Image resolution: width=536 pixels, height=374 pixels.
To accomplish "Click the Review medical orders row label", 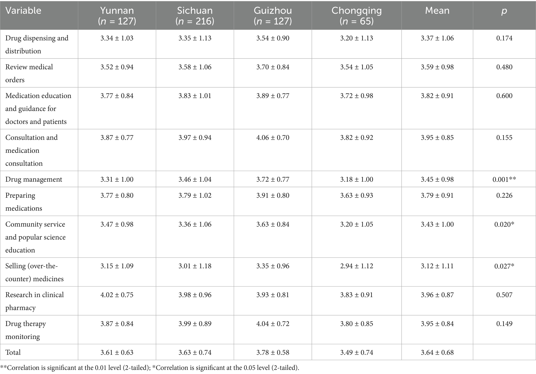I will 29,73.
